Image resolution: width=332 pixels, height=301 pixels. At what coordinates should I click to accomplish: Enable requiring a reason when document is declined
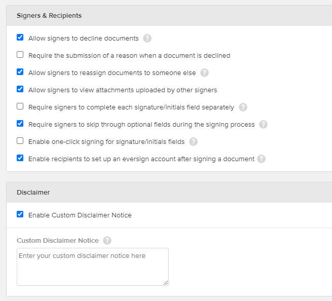(20, 55)
